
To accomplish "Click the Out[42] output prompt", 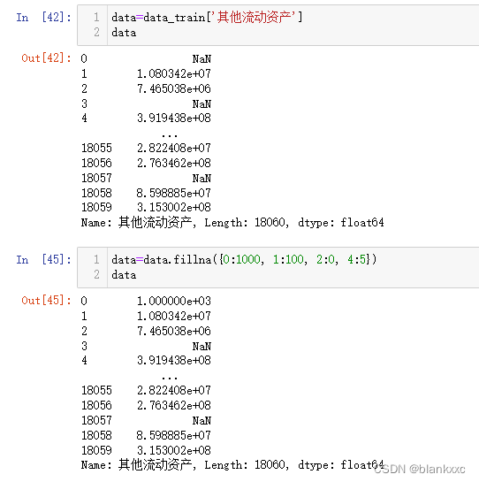I will [46, 58].
